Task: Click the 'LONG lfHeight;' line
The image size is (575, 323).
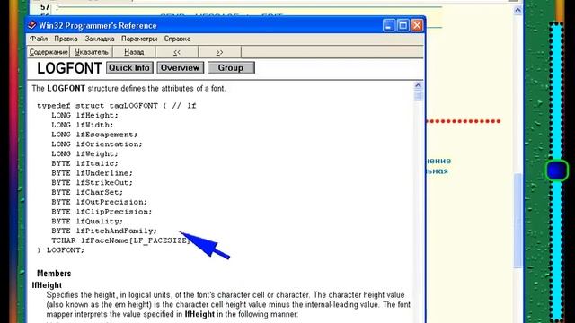Action: pos(84,116)
